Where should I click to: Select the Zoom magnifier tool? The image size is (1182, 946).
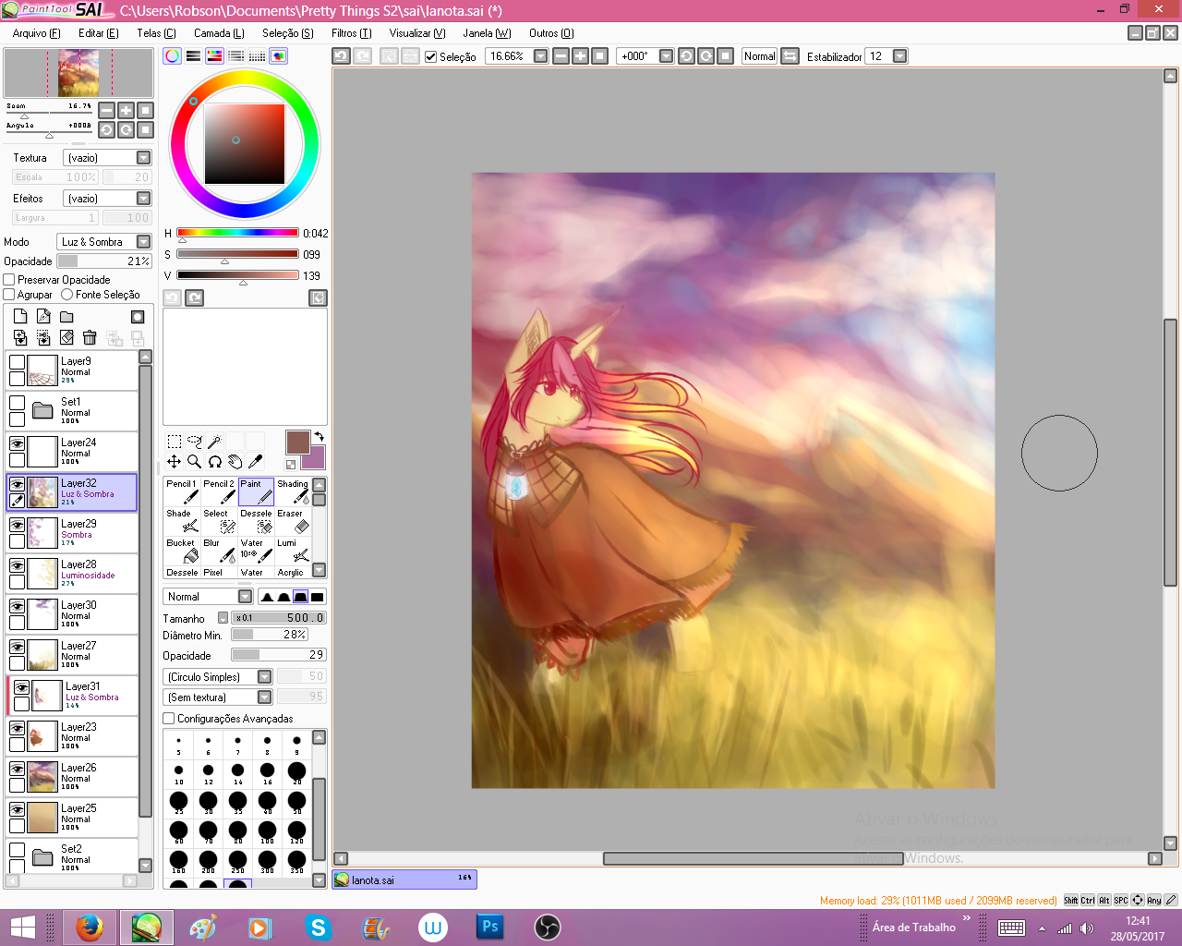[194, 462]
